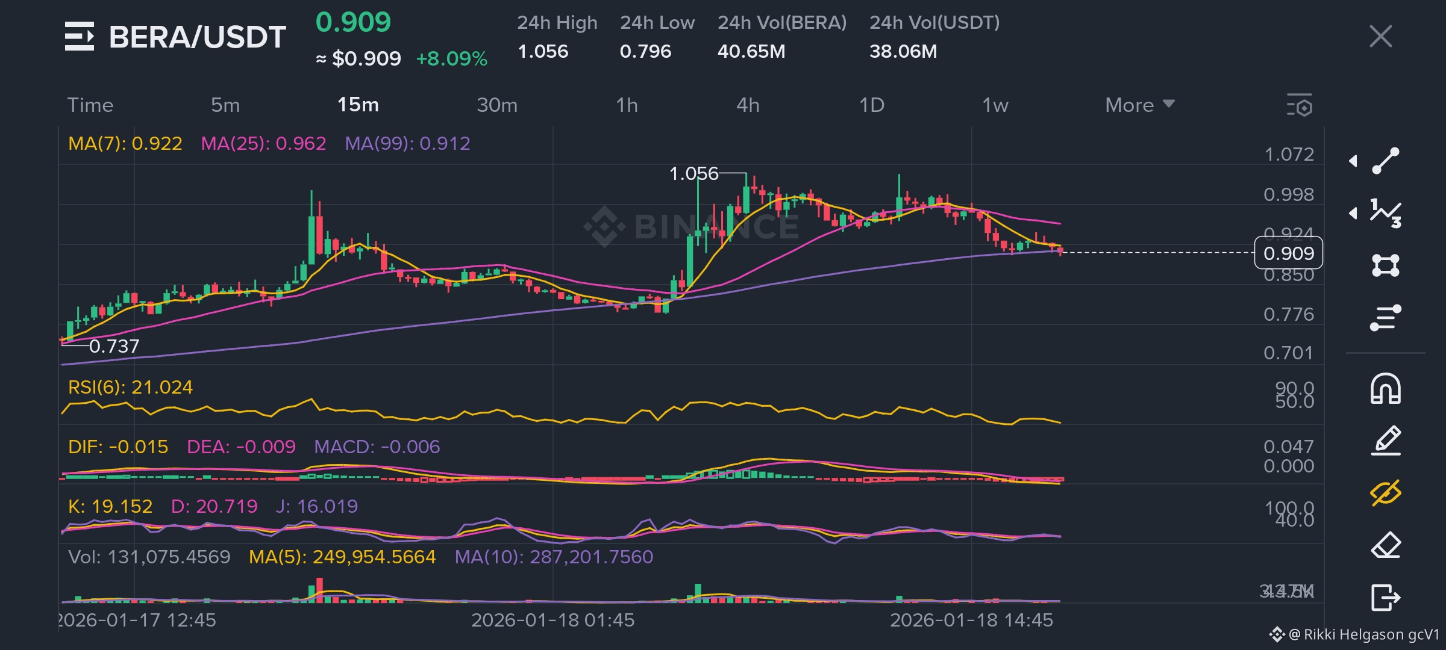The image size is (1446, 650).
Task: Expand wave pattern tool options arrow
Action: (x=1353, y=213)
